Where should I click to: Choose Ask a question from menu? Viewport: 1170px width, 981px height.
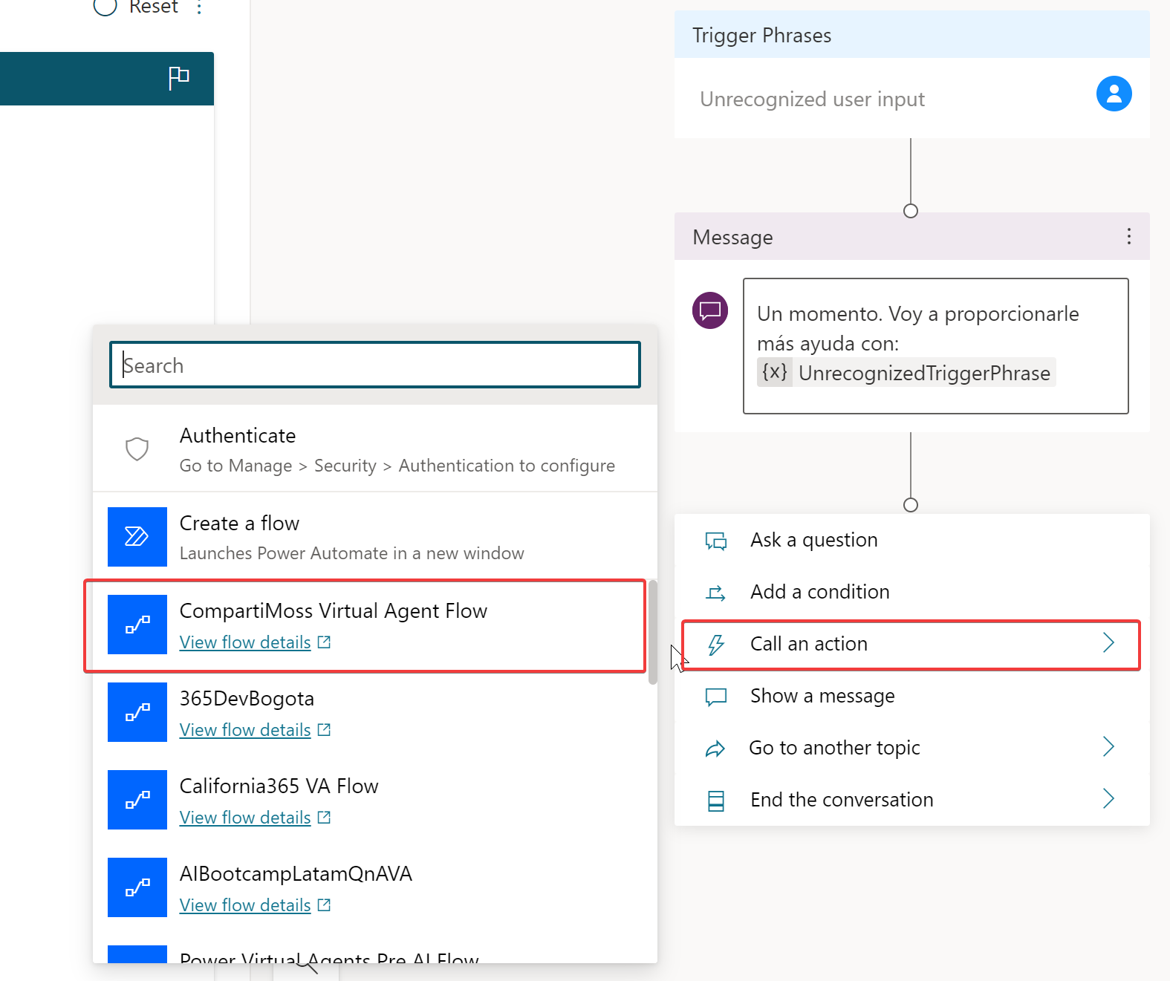pos(813,540)
